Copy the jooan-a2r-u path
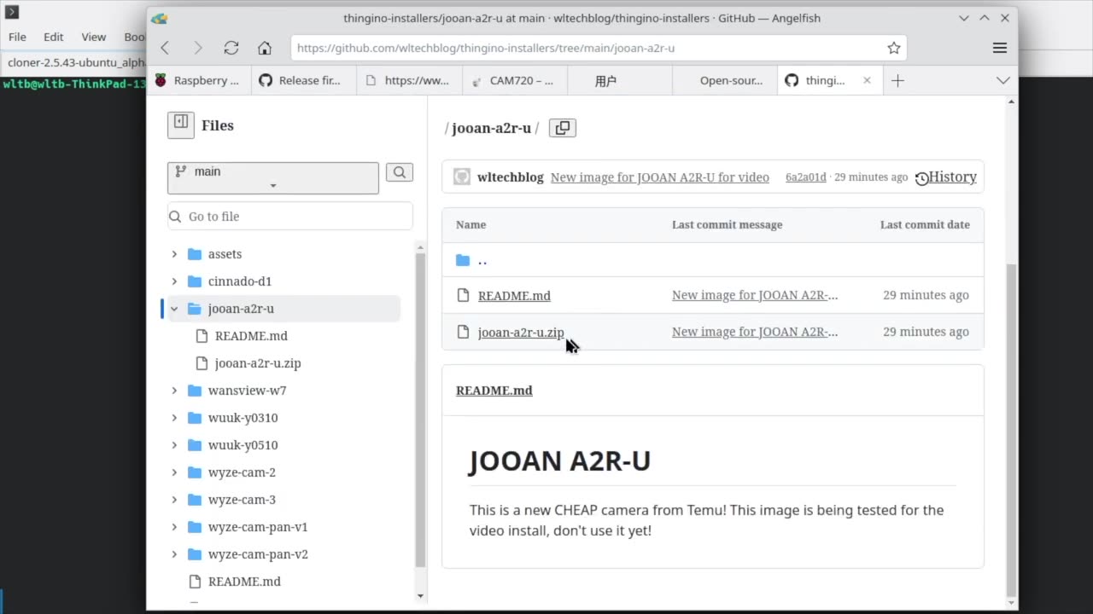This screenshot has width=1093, height=614. (563, 128)
